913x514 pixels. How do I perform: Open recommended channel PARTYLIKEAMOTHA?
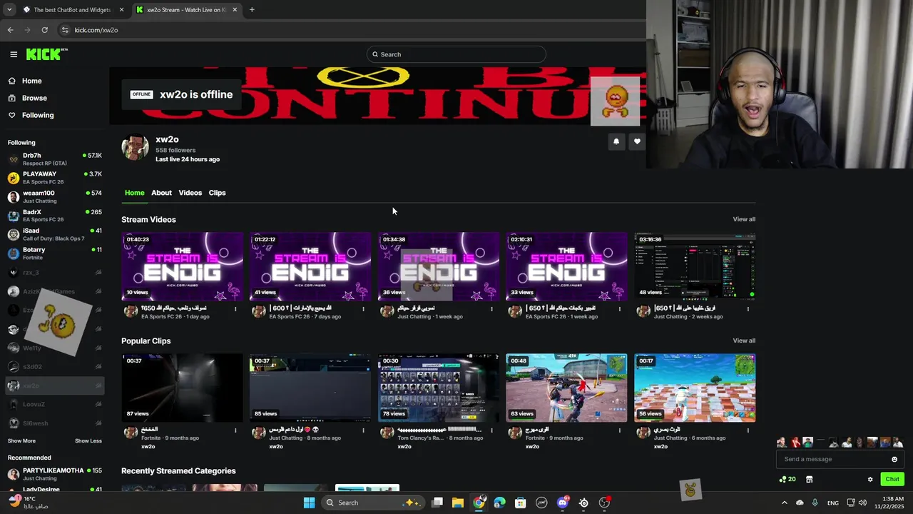point(55,474)
